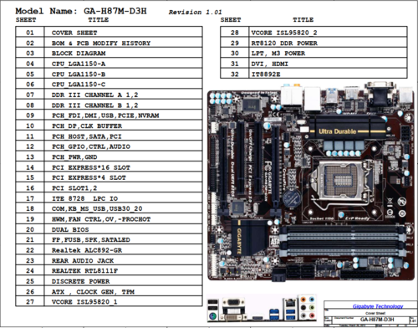Click sheet number 32 cell
The width and height of the screenshot is (418, 328).
(x=235, y=74)
